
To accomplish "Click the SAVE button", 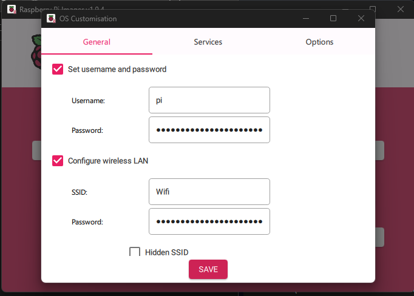I will coord(208,269).
